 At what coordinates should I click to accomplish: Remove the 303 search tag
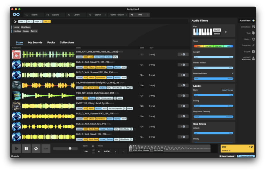[49, 22]
